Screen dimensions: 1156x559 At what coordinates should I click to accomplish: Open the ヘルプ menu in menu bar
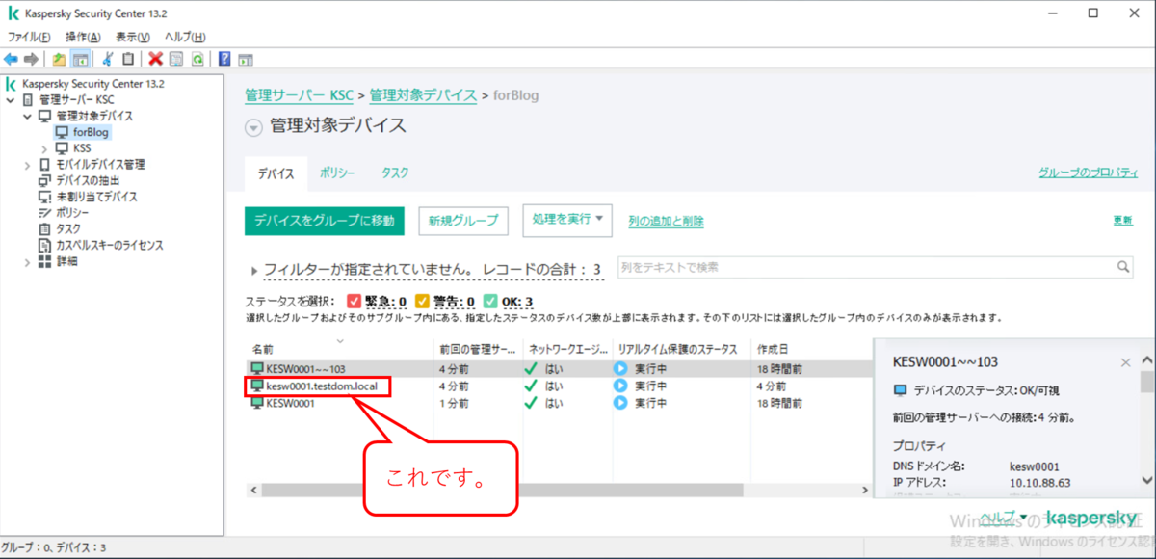point(185,37)
